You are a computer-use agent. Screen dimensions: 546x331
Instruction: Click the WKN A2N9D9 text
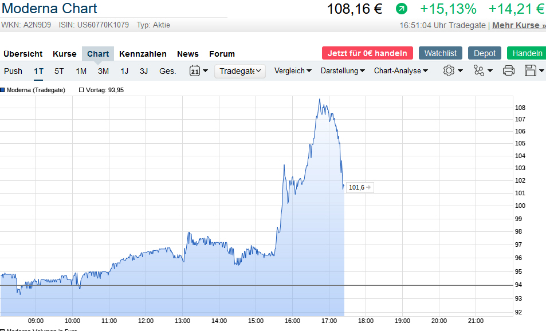tap(26, 25)
